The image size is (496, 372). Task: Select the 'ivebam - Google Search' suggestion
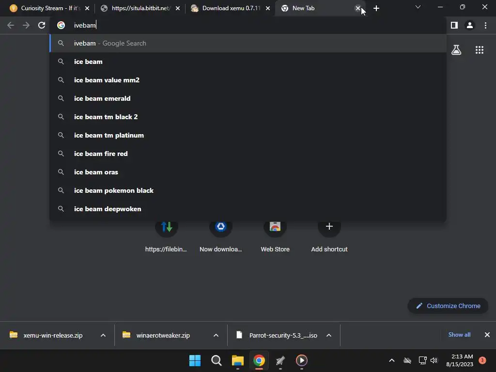point(248,43)
